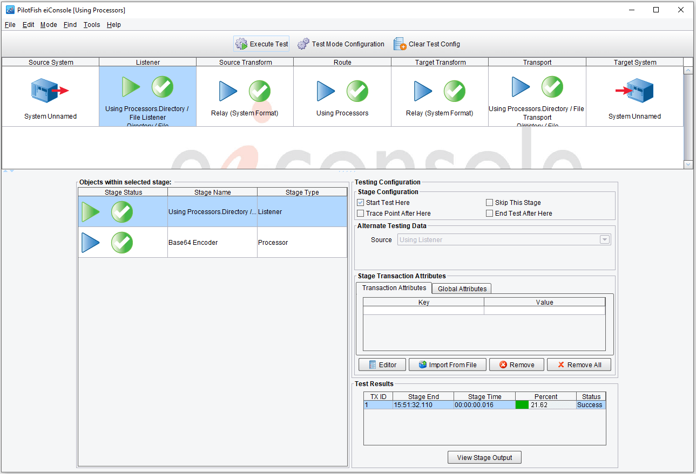Open the File menu
Viewport: 696px width, 474px height.
[10, 25]
